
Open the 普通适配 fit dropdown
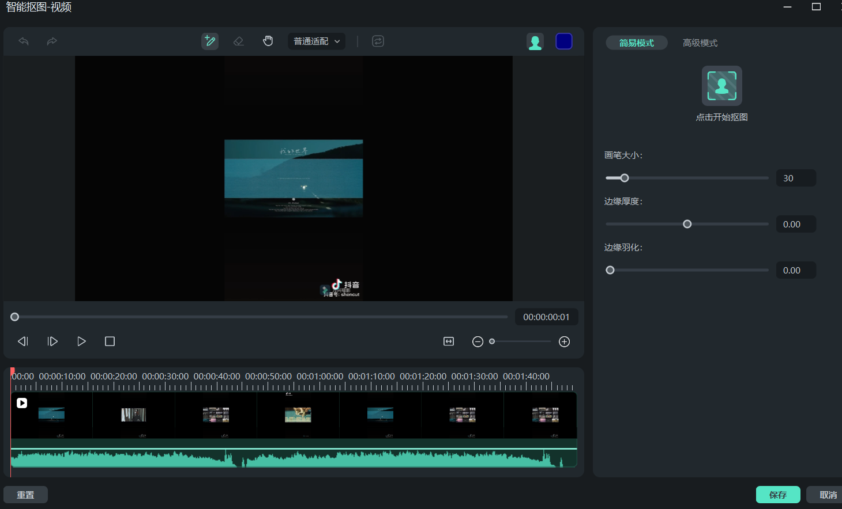[317, 41]
